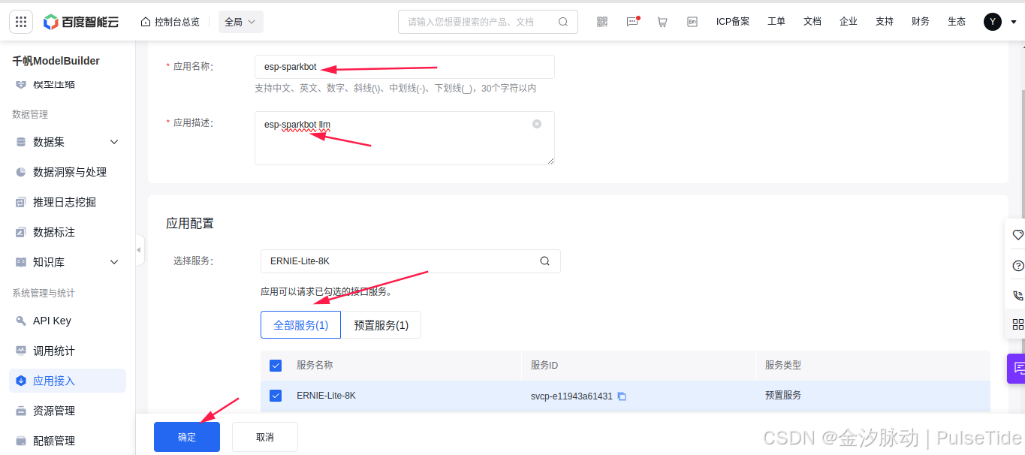Click the help question icon on right edge
1025x455 pixels.
pos(1017,266)
